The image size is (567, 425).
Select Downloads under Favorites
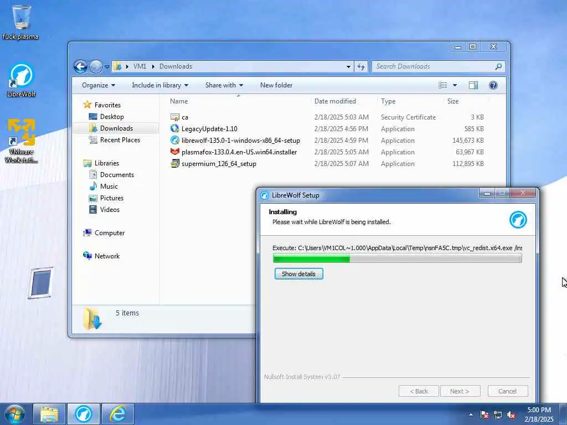coord(116,128)
